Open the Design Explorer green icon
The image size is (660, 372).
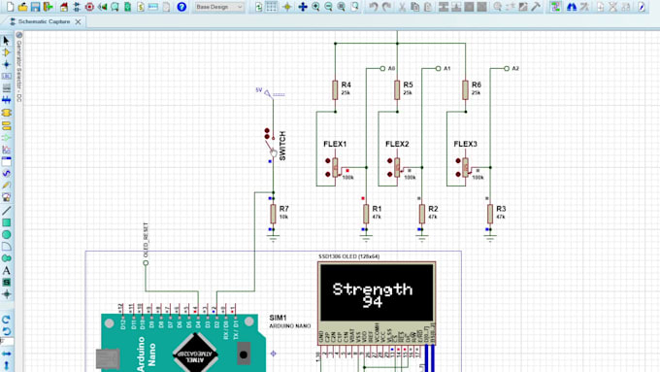(127, 7)
